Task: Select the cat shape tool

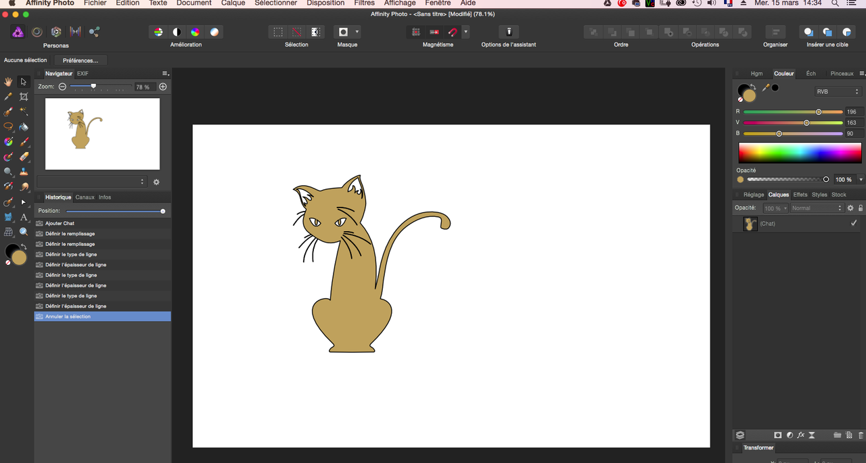Action: coord(8,217)
